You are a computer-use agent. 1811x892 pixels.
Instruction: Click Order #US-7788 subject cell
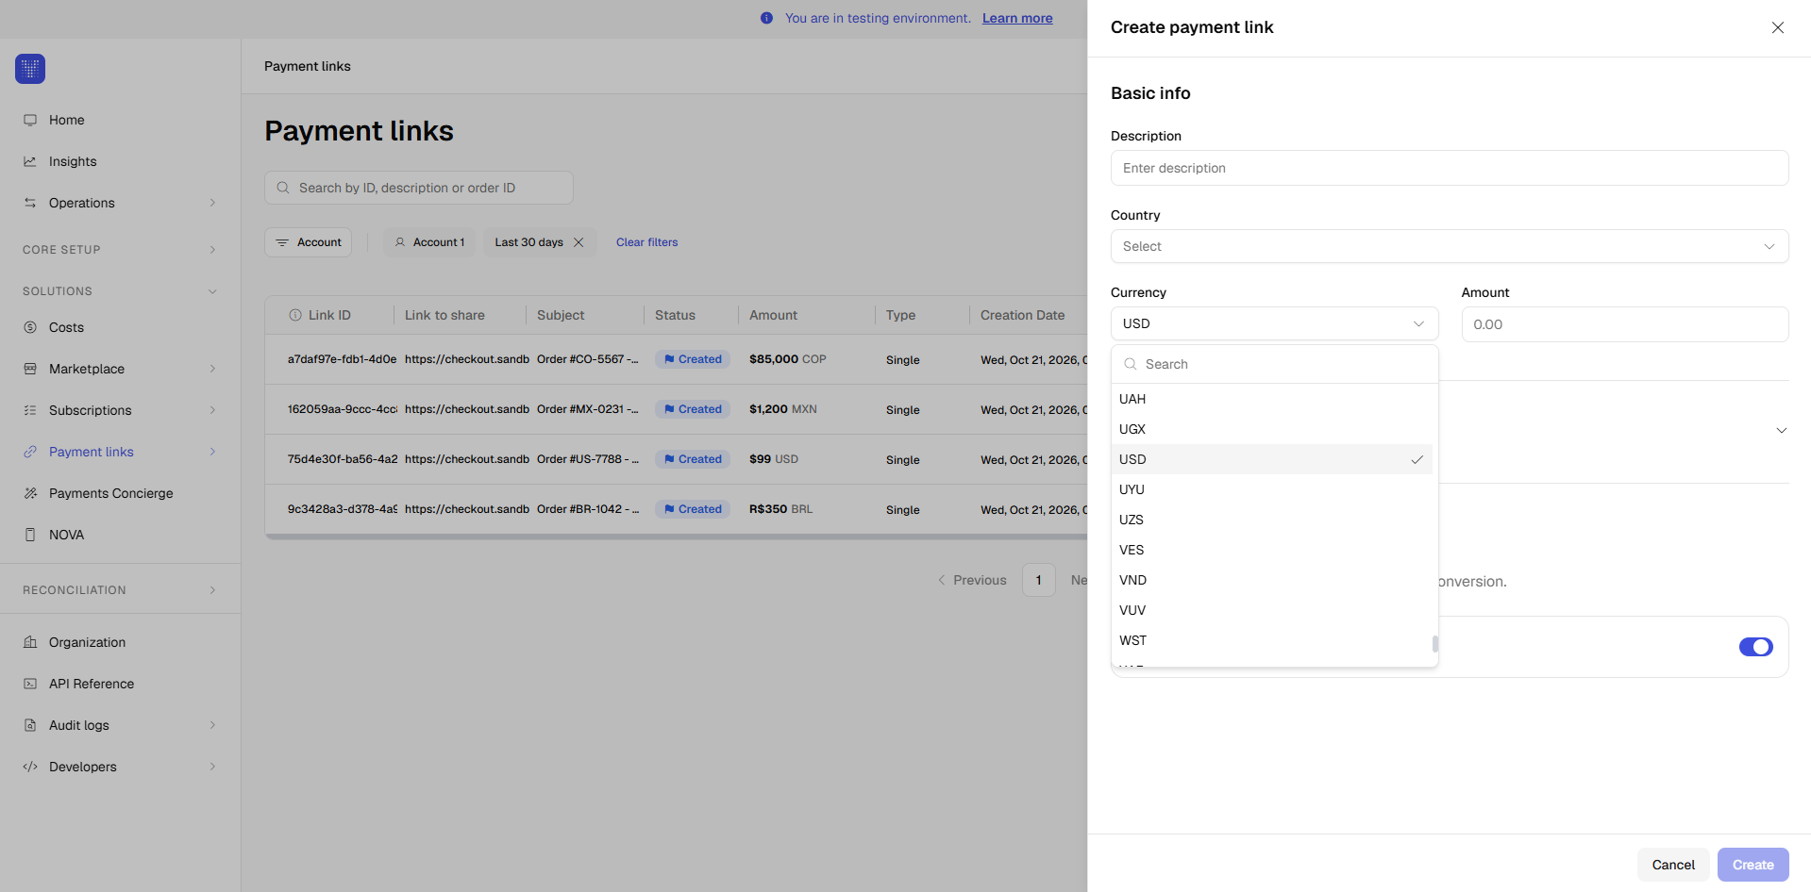click(588, 459)
